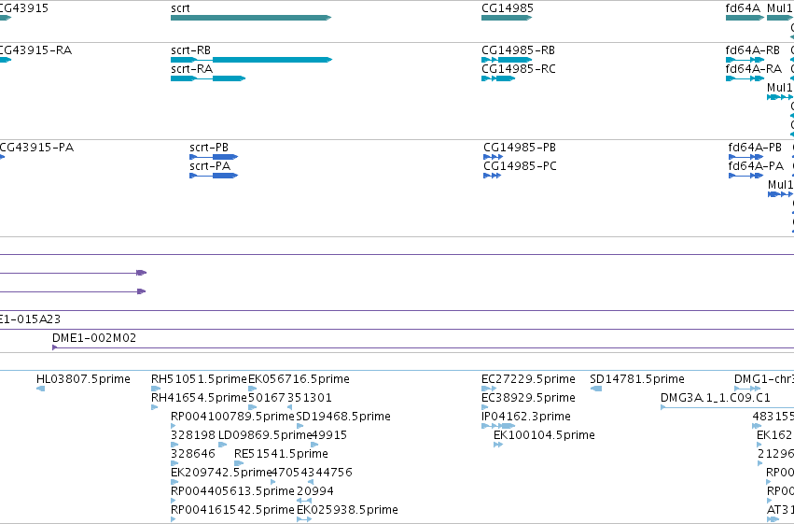Open the EK025938.5prime EST
The image size is (794, 524).
coord(304,519)
